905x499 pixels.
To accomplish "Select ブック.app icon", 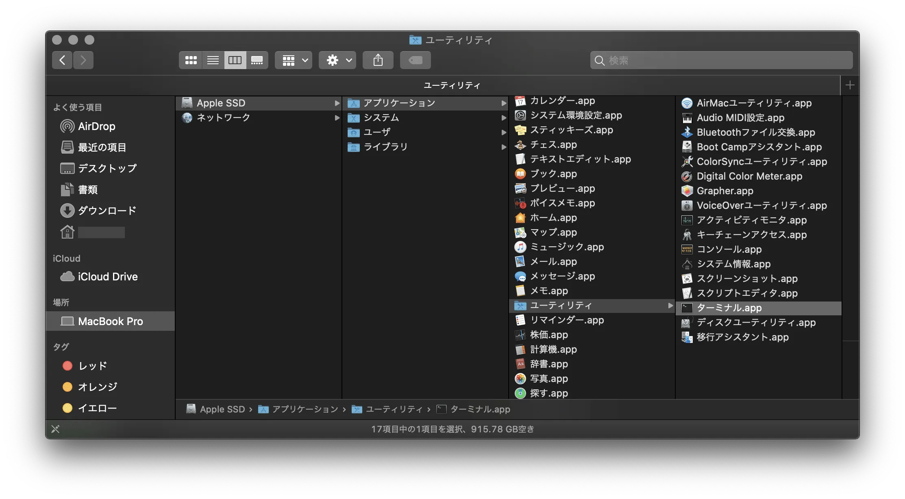I will pos(520,174).
